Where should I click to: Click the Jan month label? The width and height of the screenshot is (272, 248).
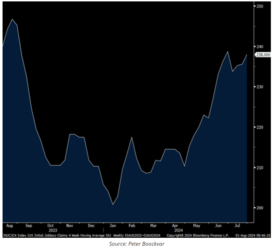[113, 226]
